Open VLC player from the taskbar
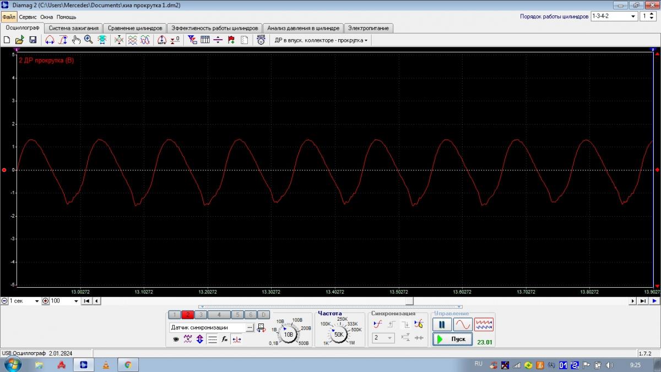Viewport: 661px width, 372px height. (106, 364)
